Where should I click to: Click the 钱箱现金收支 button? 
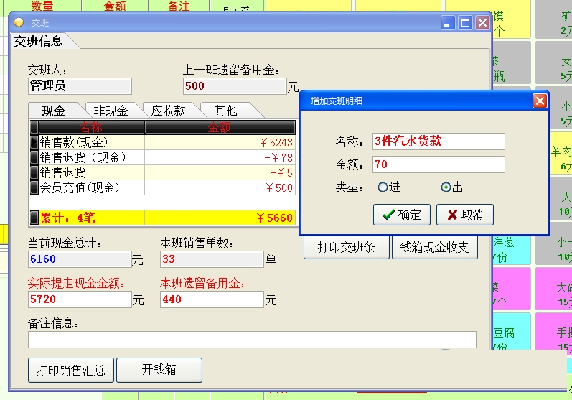(434, 247)
